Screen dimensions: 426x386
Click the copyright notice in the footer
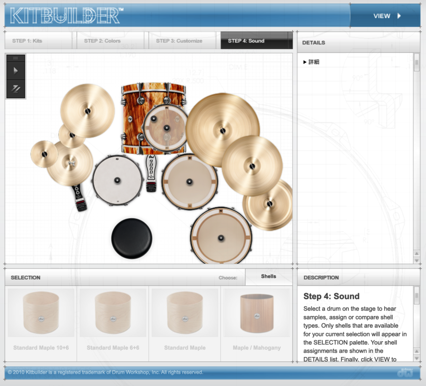point(105,372)
